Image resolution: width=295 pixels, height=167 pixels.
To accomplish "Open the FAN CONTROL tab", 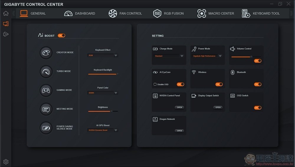I will tap(125, 13).
